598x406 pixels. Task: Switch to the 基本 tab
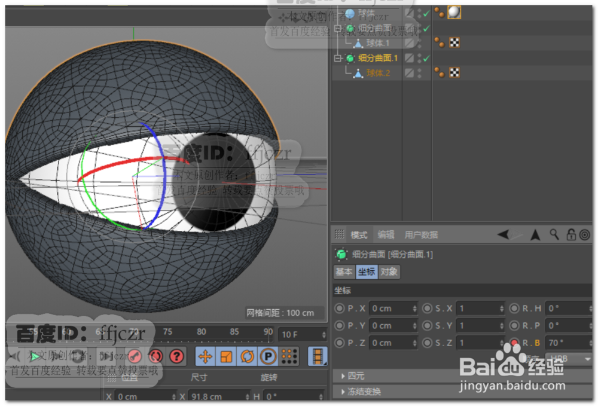tap(344, 272)
